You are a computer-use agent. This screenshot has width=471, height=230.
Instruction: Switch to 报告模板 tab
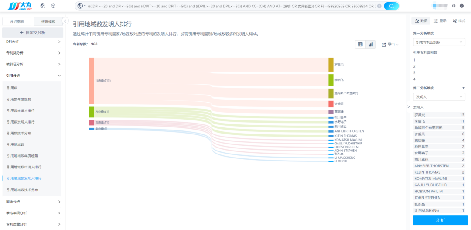(x=48, y=22)
